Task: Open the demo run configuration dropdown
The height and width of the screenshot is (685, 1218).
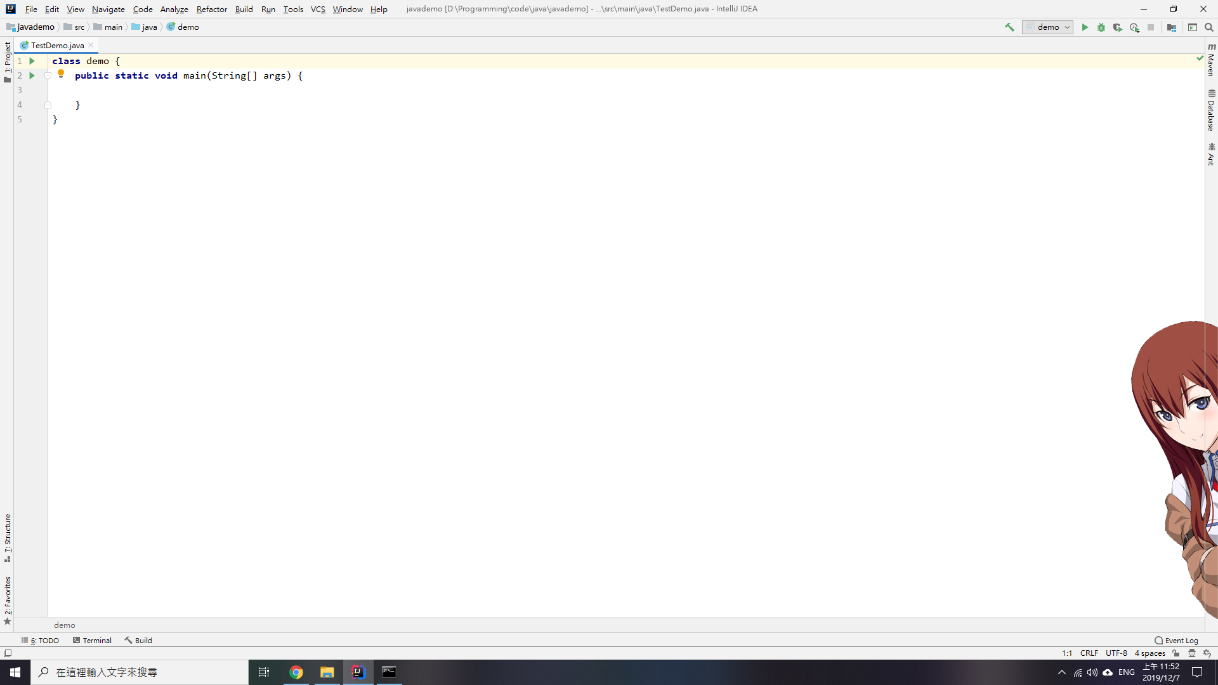Action: click(1047, 27)
